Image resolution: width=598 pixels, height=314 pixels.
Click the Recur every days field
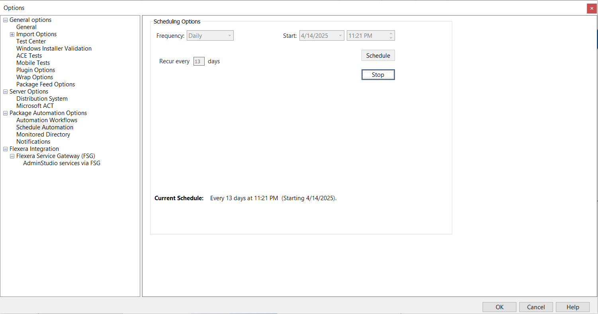(199, 61)
